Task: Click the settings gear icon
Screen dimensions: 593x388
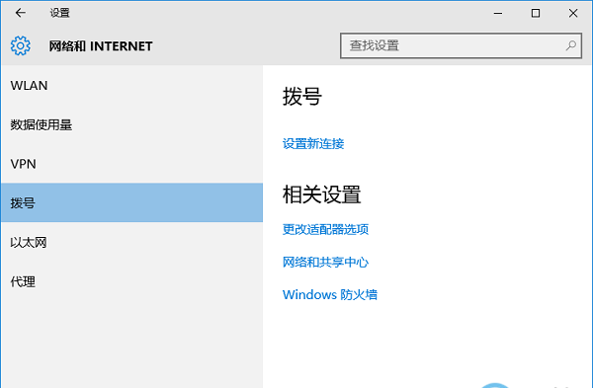Action: [21, 45]
